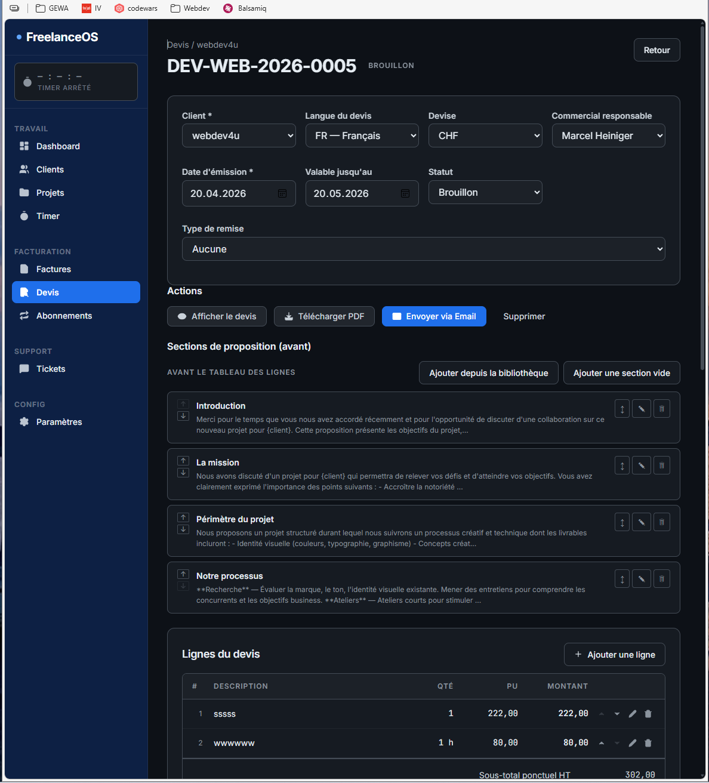Open the Statut dropdown

click(485, 192)
